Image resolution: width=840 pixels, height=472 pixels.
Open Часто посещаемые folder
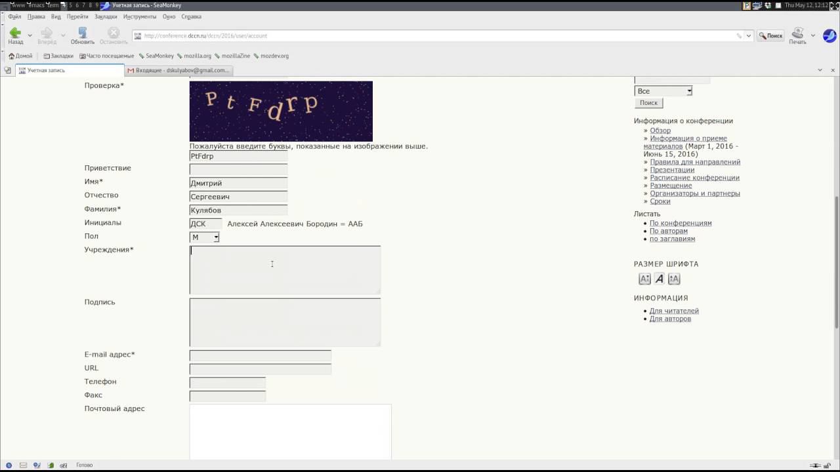(x=106, y=56)
